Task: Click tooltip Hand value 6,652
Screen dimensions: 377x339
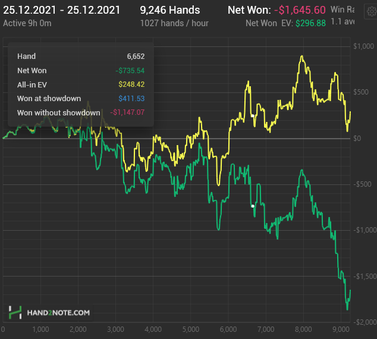Action: [x=136, y=56]
